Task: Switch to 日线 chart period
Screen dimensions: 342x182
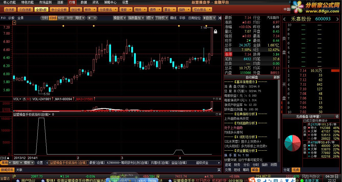Action: (x=53, y=18)
